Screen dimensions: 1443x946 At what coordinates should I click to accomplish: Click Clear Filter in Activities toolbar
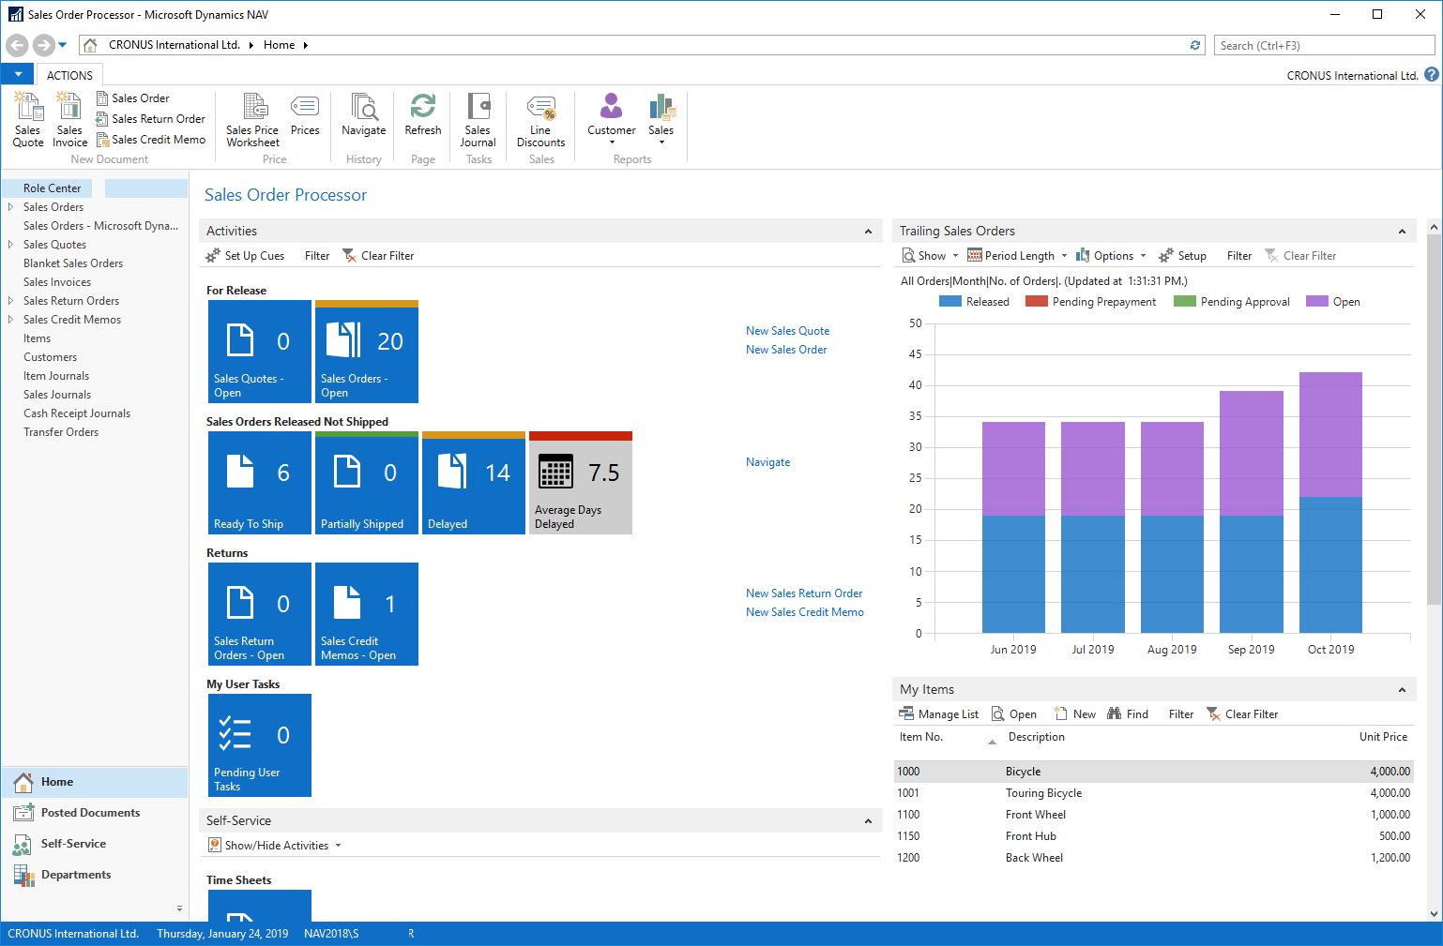[x=378, y=256]
